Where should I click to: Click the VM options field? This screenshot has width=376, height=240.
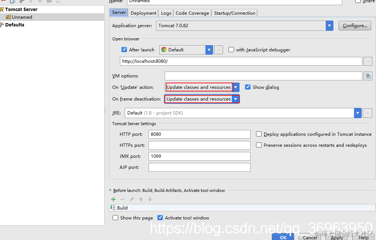[263, 76]
